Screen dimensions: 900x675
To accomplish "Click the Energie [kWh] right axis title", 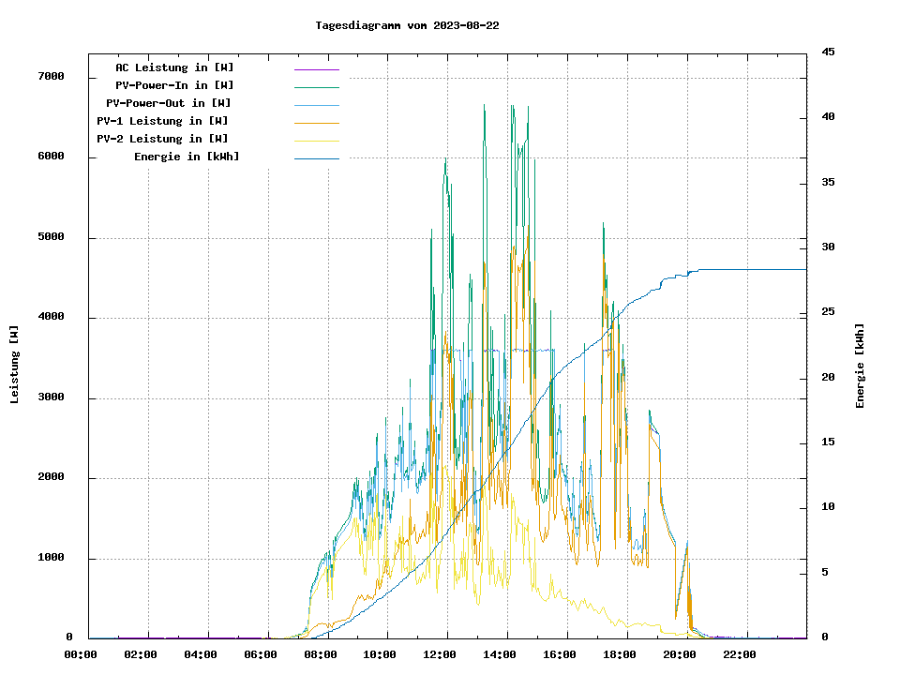I will click(860, 366).
